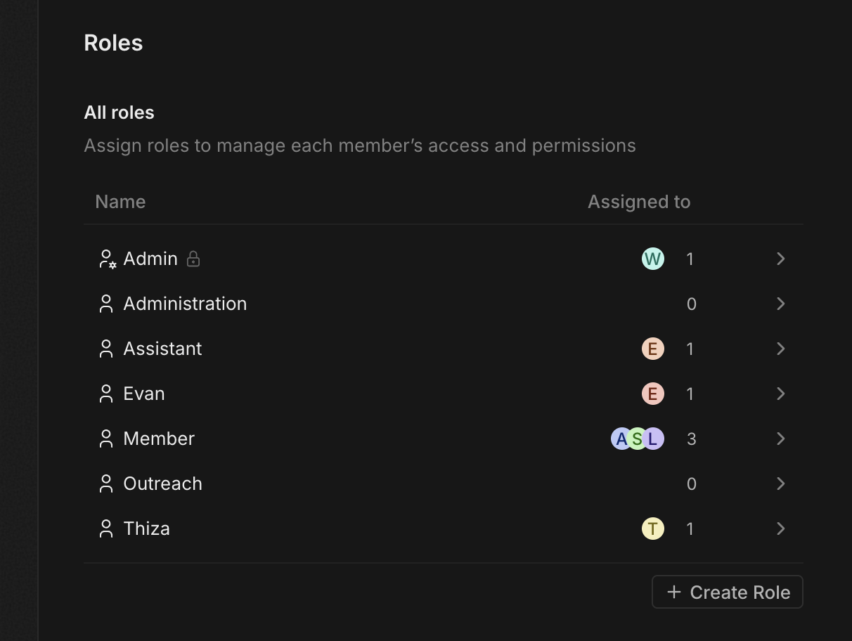This screenshot has width=852, height=641.
Task: Open Thiza role details chevron
Action: point(780,529)
